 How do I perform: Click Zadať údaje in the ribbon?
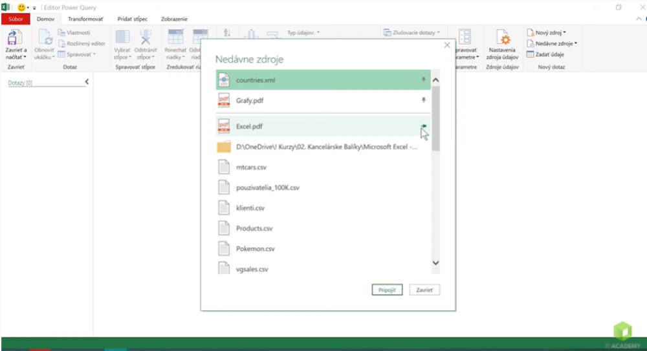[547, 54]
